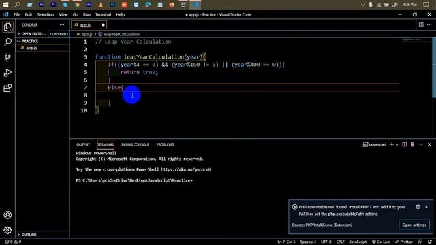Maximize the terminal panel size

(x=421, y=144)
